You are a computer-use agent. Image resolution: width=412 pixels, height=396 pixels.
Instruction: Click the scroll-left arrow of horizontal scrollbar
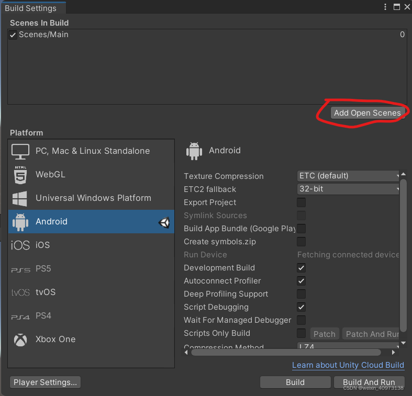186,353
